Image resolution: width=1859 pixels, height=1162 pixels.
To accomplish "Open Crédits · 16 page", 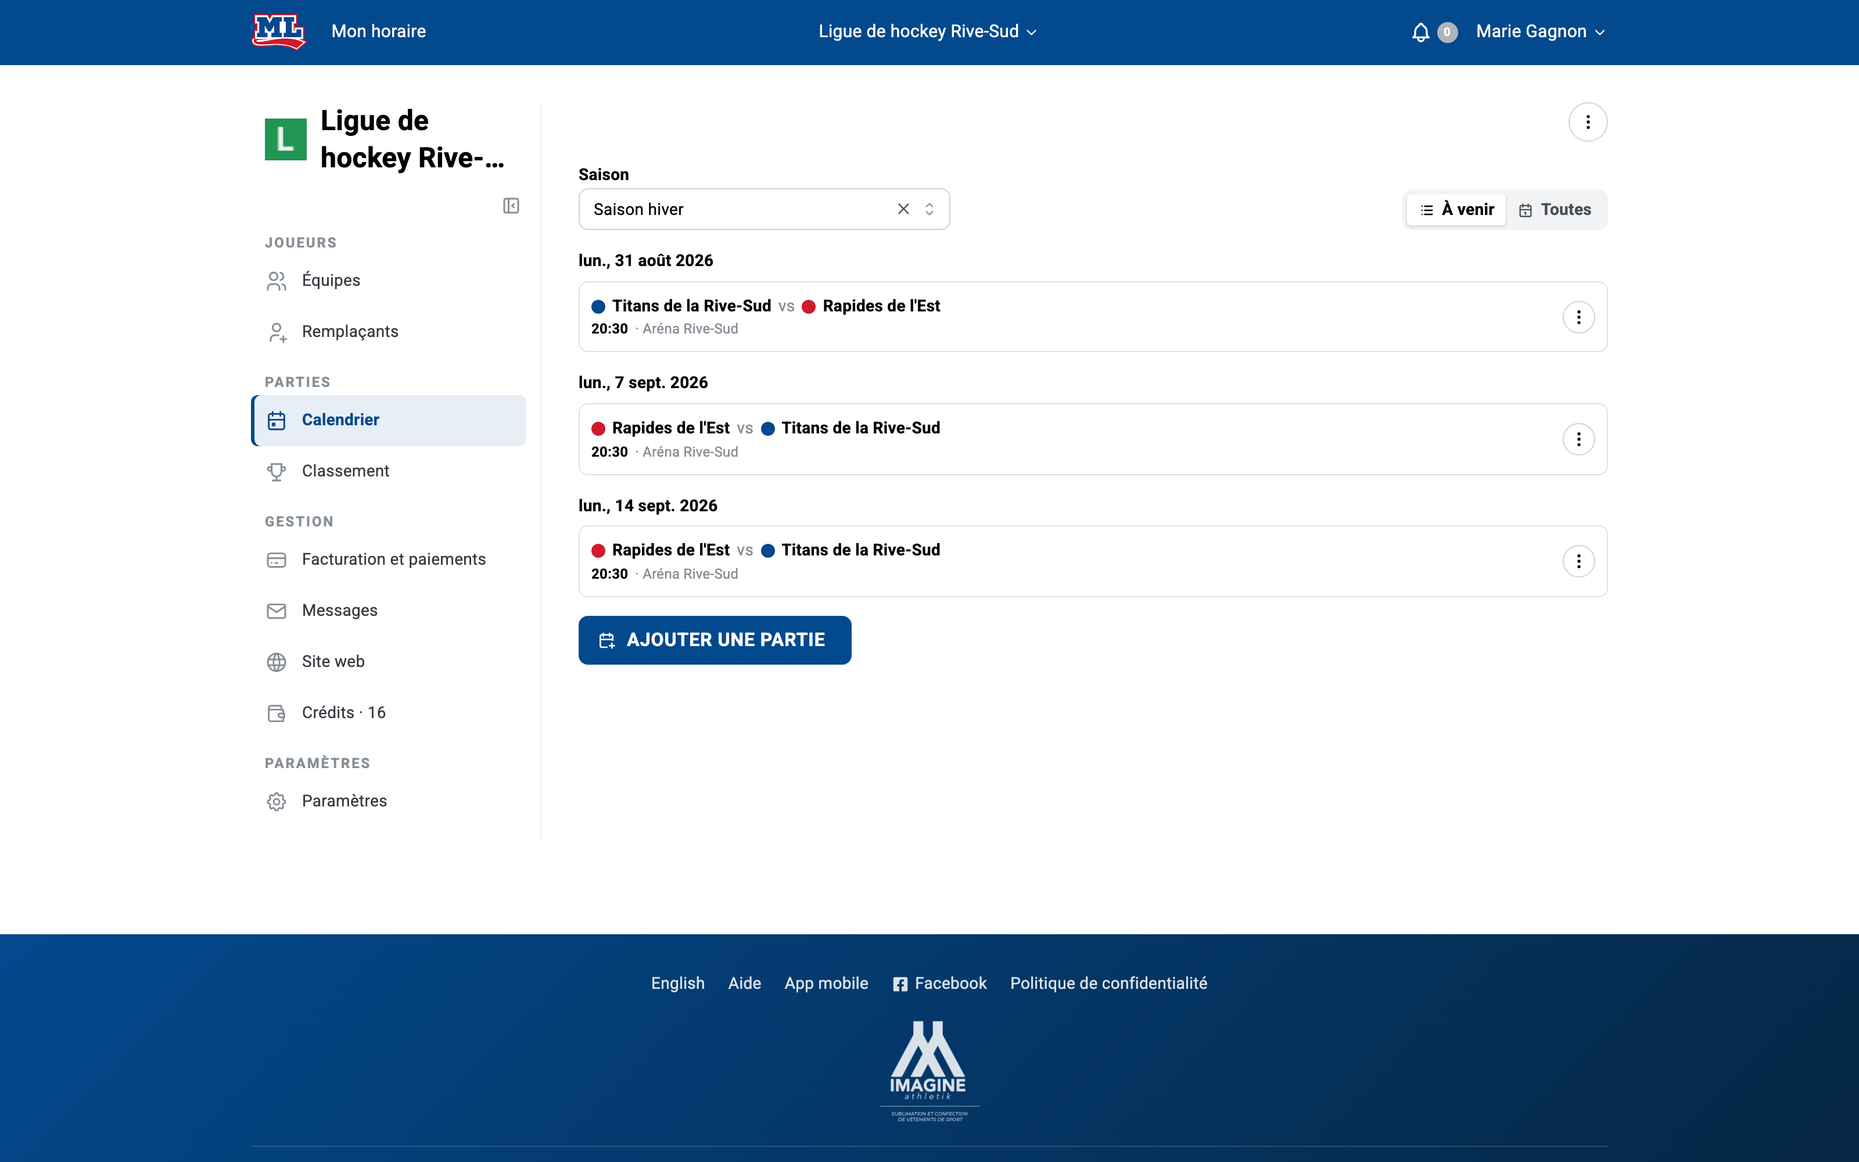I will 389,712.
